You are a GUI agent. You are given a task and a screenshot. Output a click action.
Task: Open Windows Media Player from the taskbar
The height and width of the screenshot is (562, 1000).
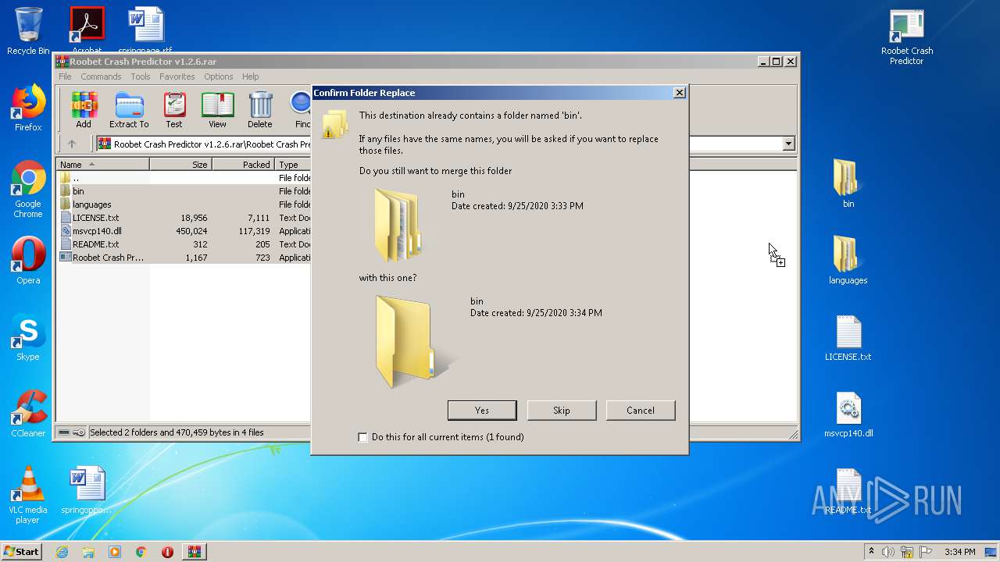pyautogui.click(x=115, y=552)
